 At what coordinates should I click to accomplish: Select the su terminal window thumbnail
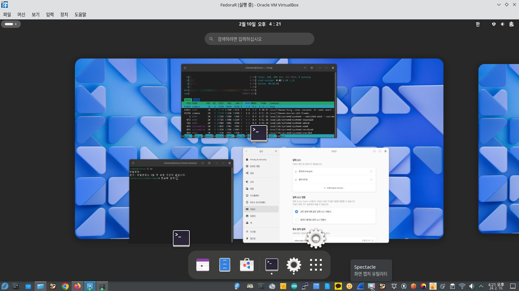tap(181, 201)
